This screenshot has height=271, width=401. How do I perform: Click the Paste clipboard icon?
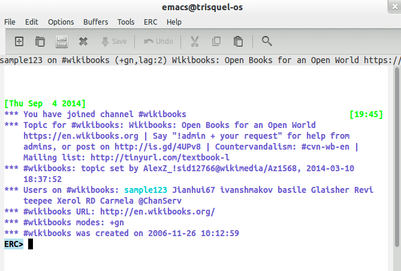pyautogui.click(x=238, y=41)
